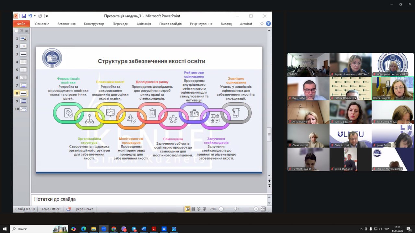Open PowerPoint Help question mark icon

pyautogui.click(x=268, y=24)
